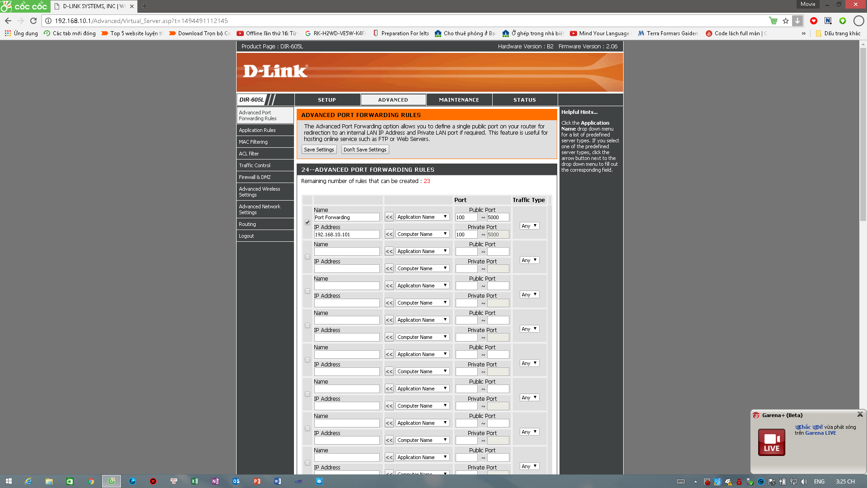Click the download arrow icon in address bar
This screenshot has height=488, width=867.
point(797,21)
